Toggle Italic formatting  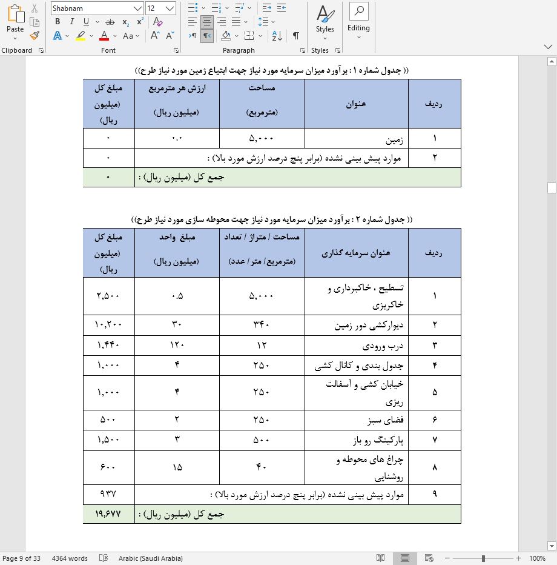point(71,22)
